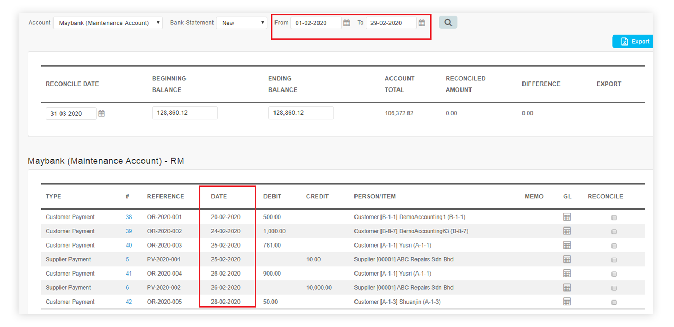The width and height of the screenshot is (674, 327).
Task: Open transaction number 39 link
Action: click(129, 231)
